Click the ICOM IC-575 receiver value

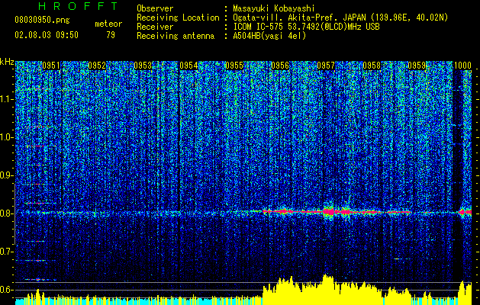coord(306,27)
